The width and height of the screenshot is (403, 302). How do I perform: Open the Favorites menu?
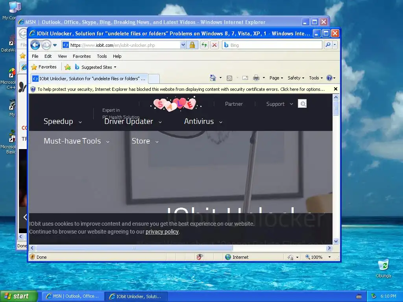(x=82, y=56)
